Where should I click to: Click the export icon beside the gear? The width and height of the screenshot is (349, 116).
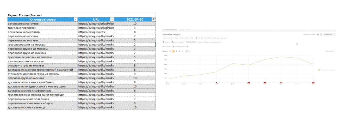[x=321, y=35]
